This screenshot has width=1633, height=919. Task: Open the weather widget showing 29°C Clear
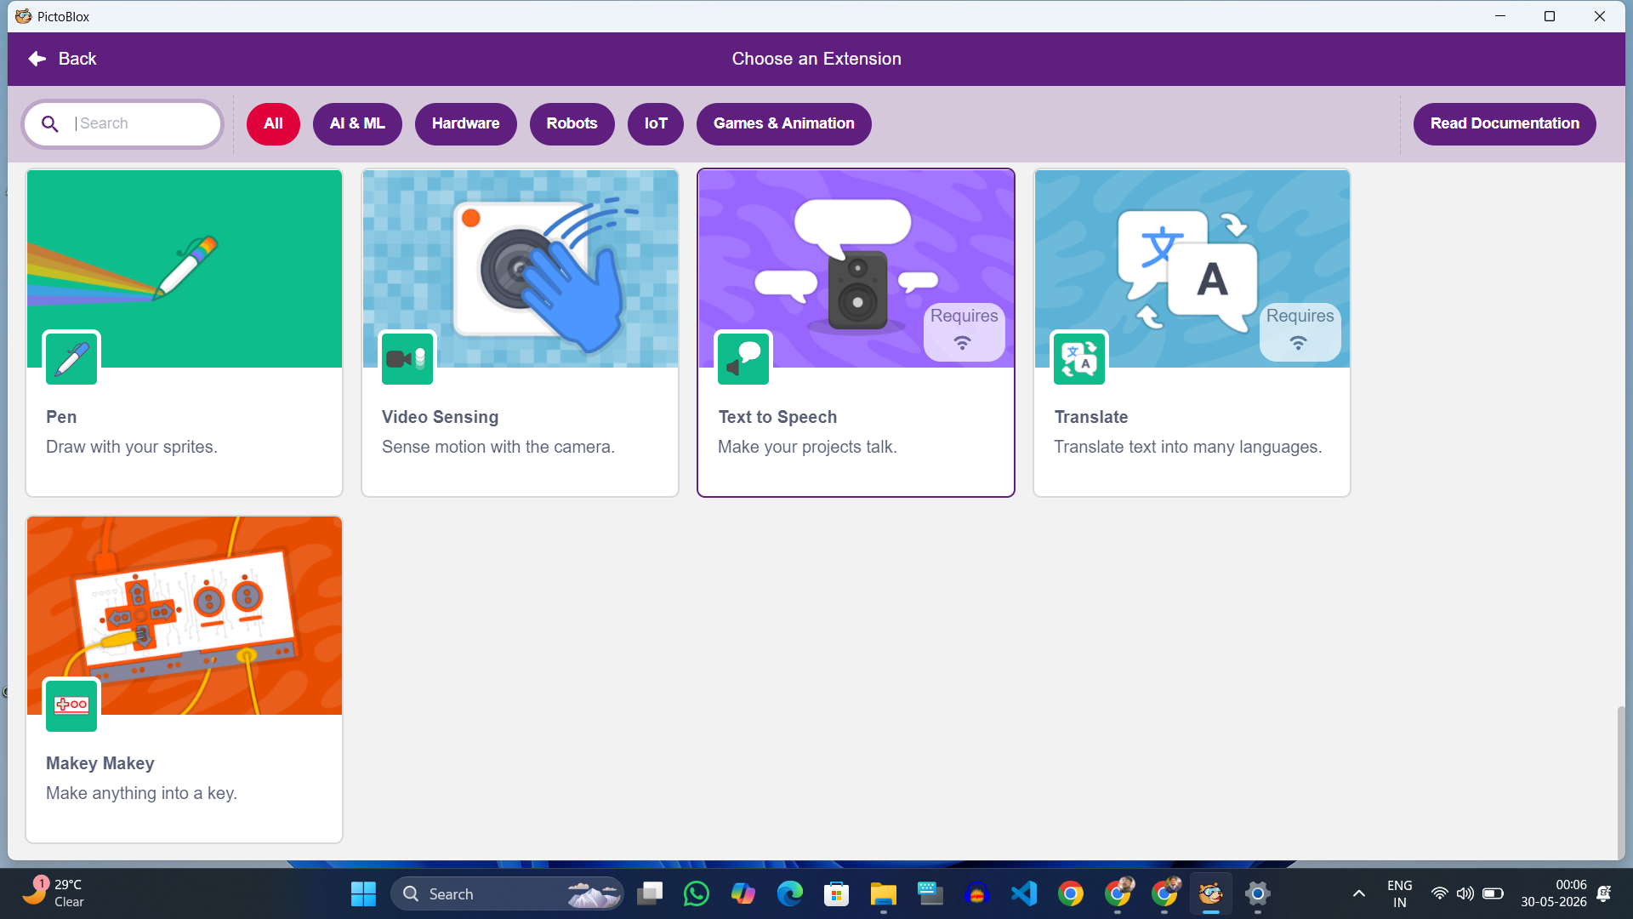pos(53,893)
